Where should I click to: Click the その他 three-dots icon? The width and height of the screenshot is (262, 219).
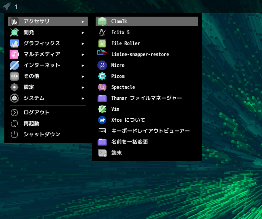14,76
